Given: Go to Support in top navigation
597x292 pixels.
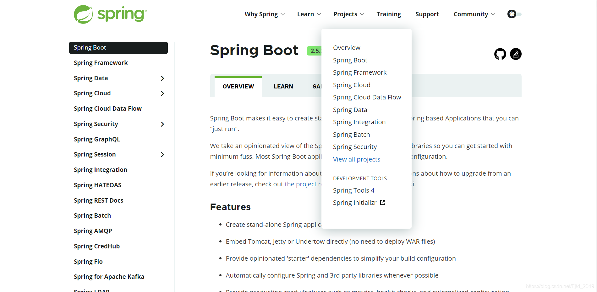Looking at the screenshot, I should (x=427, y=14).
